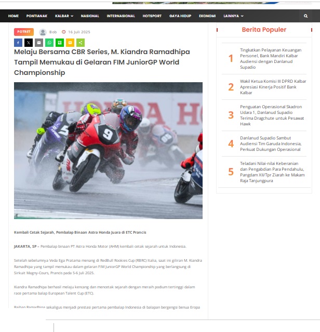Click the red clock icon beside the date

click(63, 32)
